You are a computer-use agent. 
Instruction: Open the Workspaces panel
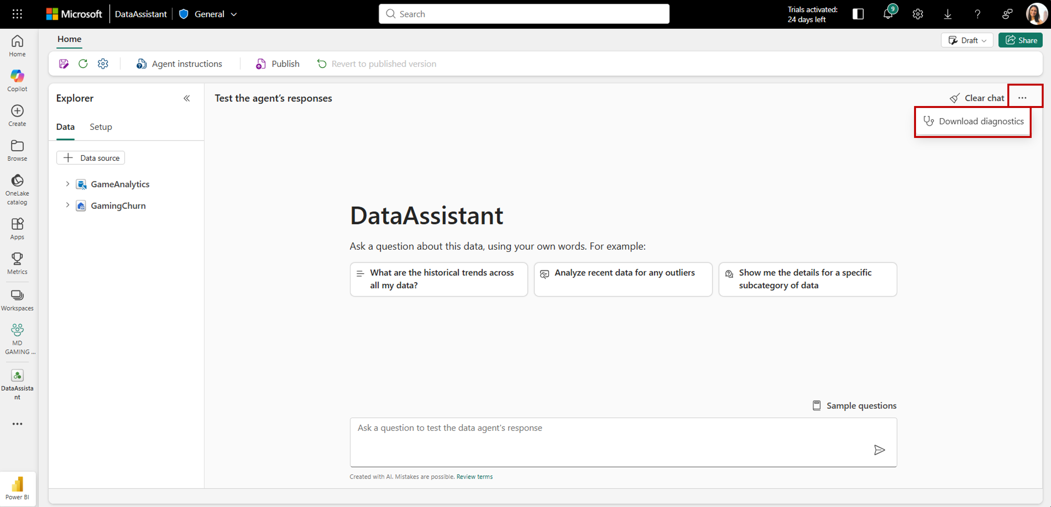tap(17, 300)
